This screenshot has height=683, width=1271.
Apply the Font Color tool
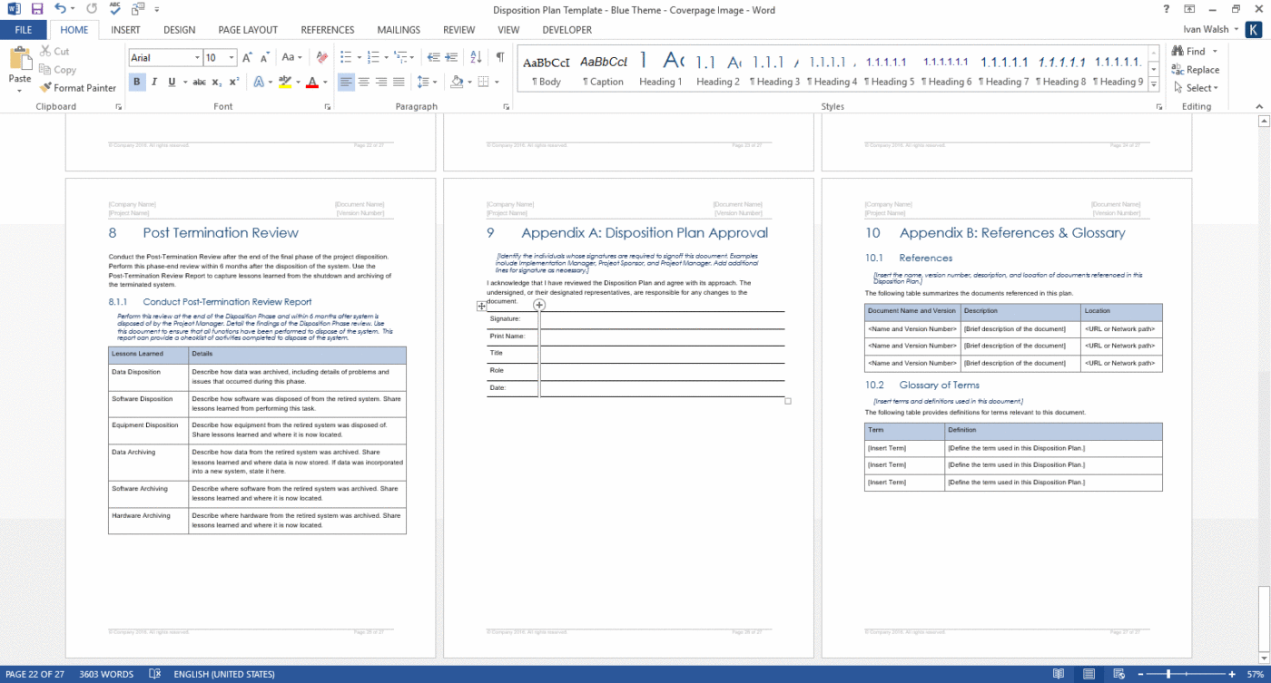pyautogui.click(x=311, y=83)
